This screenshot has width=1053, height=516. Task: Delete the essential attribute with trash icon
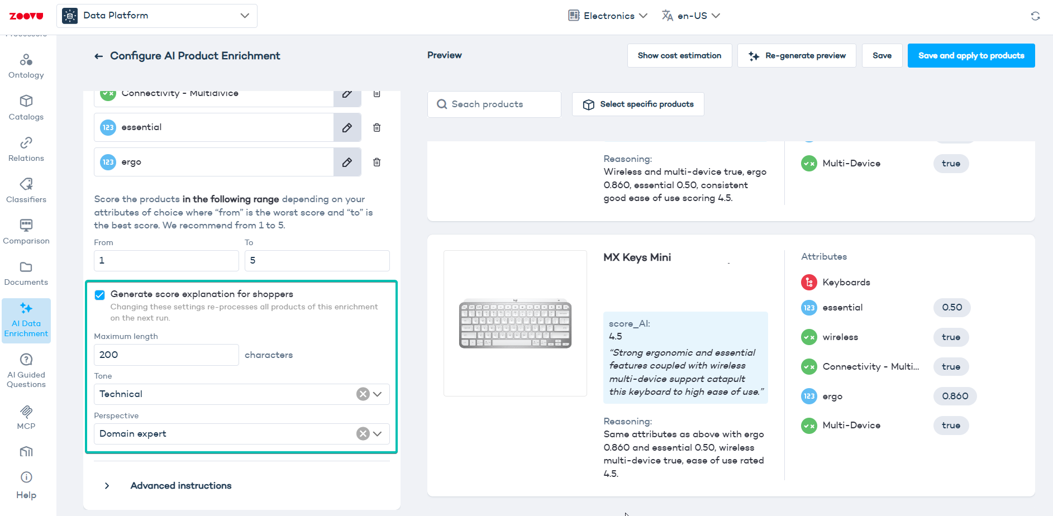pyautogui.click(x=377, y=127)
